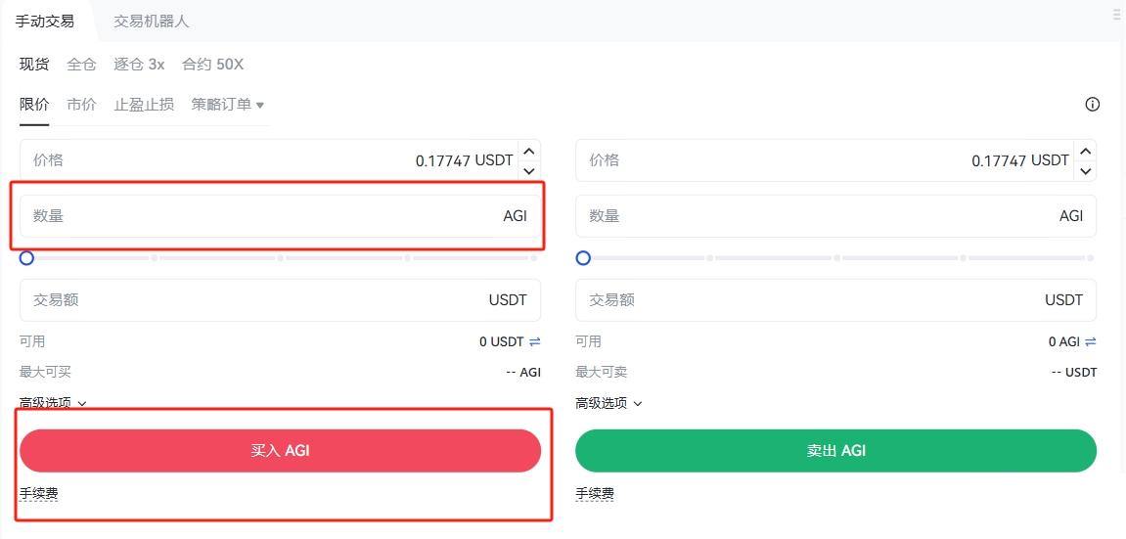Switch to 合约 50X trading mode
This screenshot has height=539, width=1126.
click(x=212, y=65)
